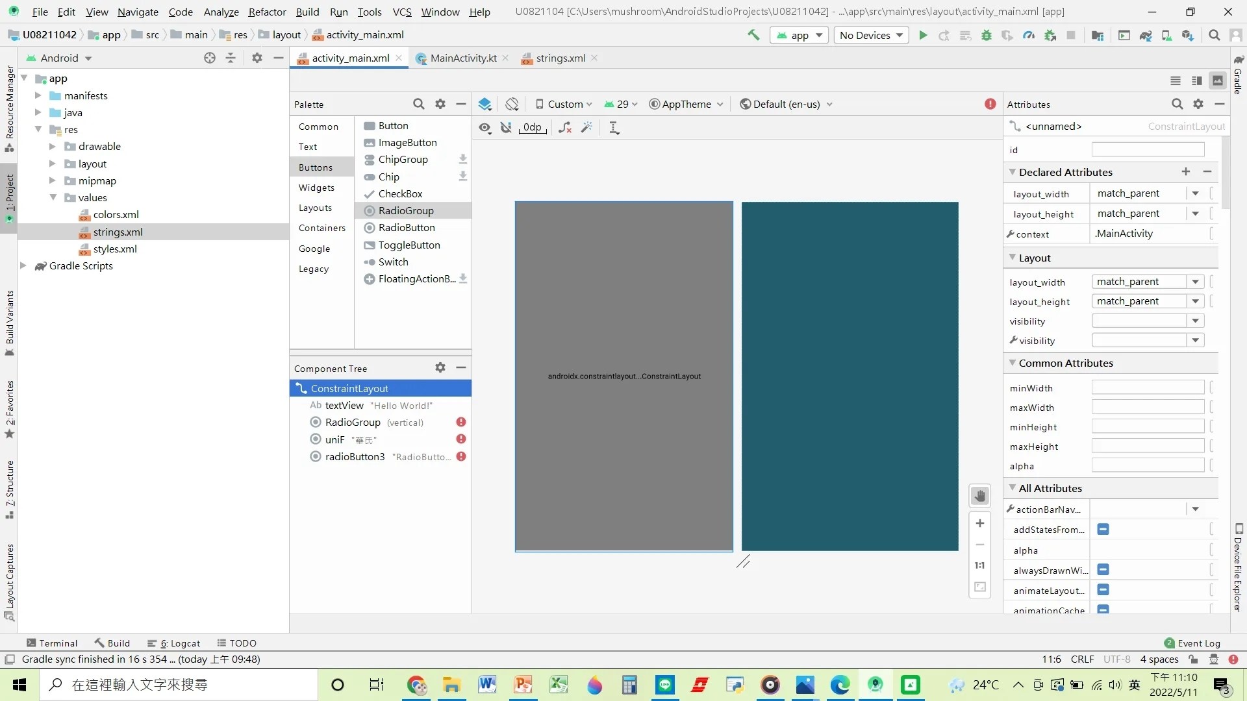The image size is (1247, 701).
Task: Clear all constraints in the design toolbar
Action: (x=564, y=127)
